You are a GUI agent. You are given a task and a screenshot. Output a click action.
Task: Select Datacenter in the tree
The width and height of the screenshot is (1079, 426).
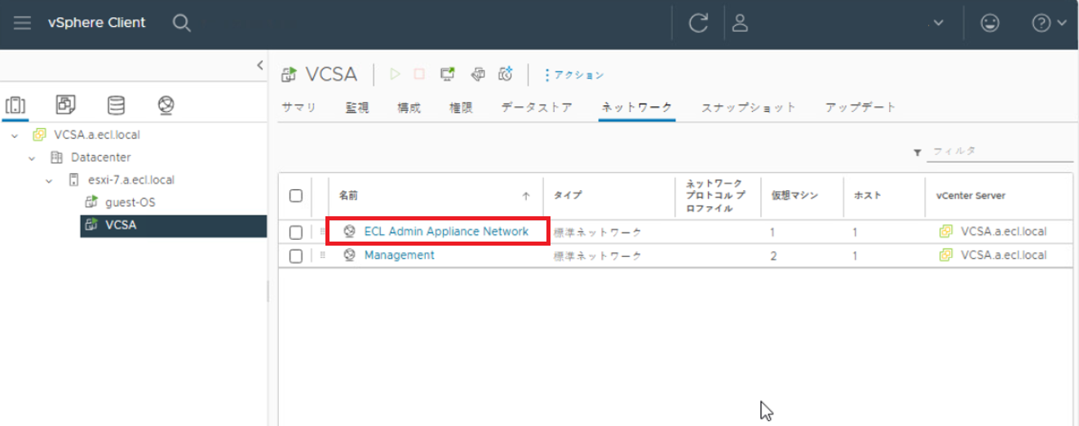tap(101, 158)
